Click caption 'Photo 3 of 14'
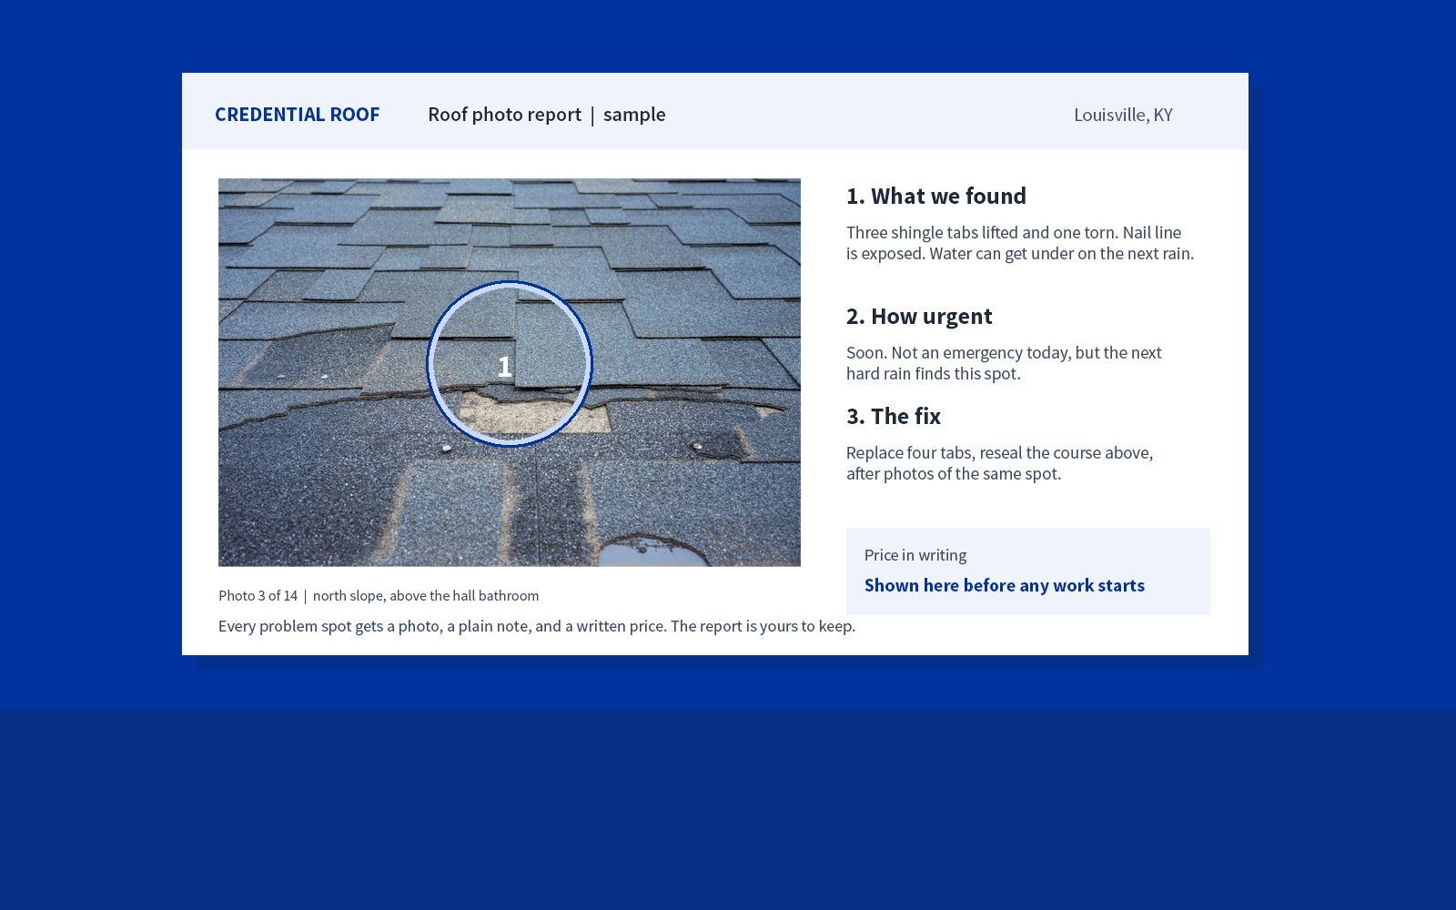The image size is (1456, 910). click(258, 596)
